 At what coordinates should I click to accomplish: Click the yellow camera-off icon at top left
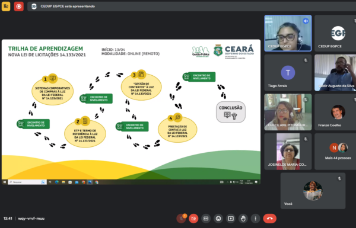click(x=6, y=7)
